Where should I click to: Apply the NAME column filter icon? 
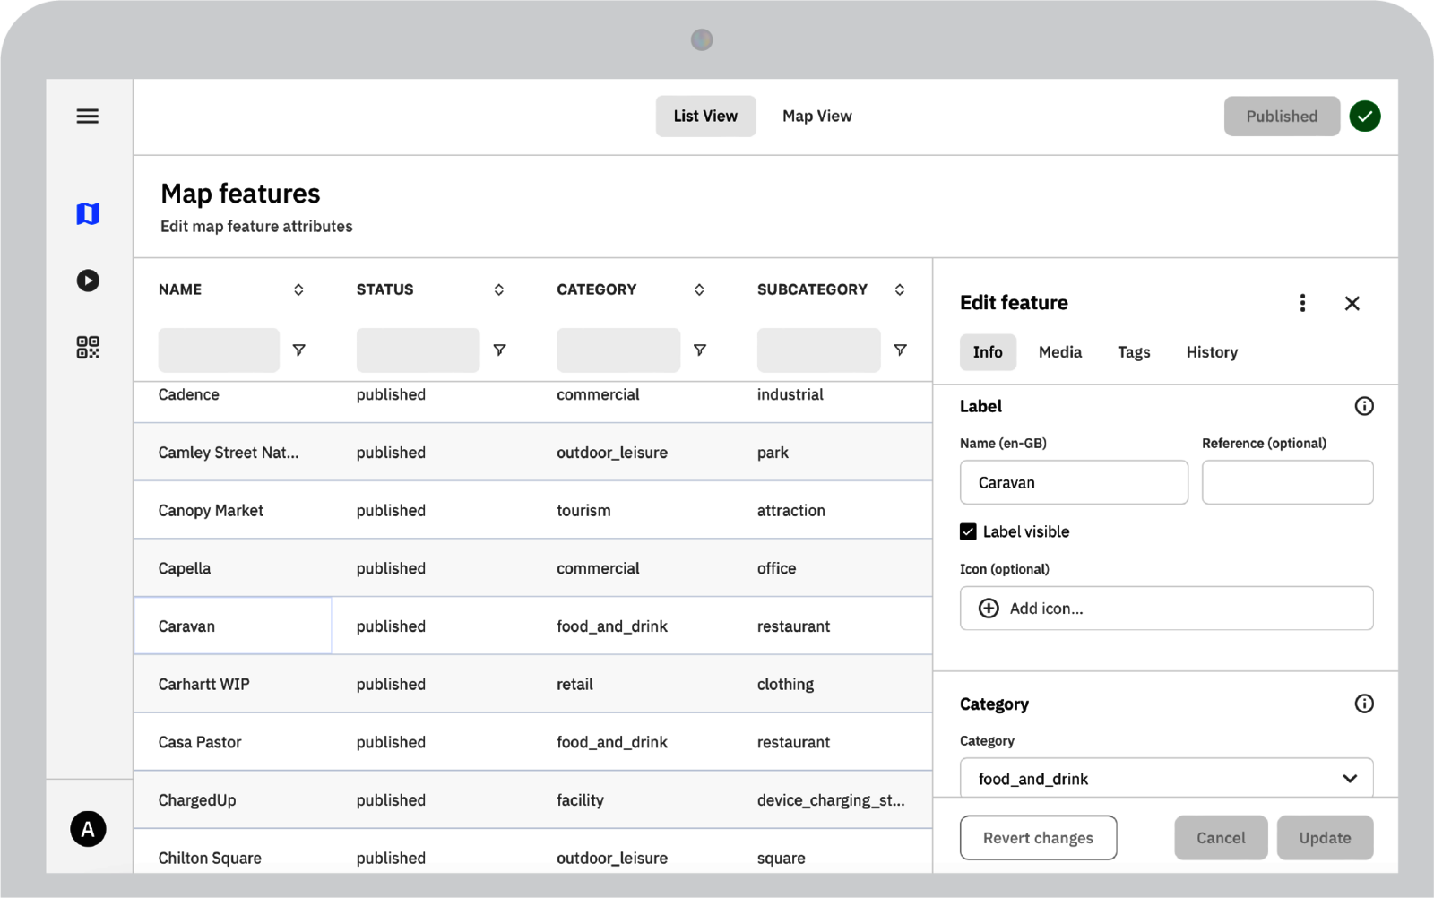[299, 350]
